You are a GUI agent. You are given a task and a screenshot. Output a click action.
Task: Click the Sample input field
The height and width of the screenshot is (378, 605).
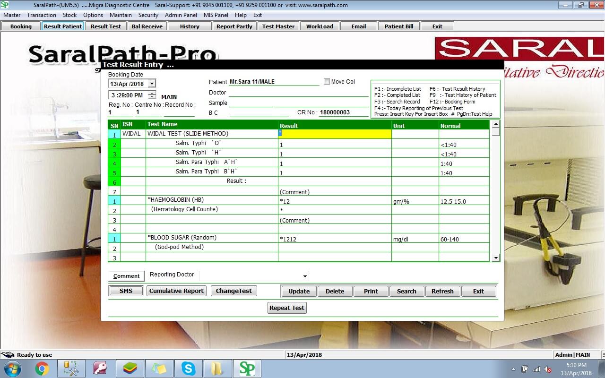coord(298,103)
